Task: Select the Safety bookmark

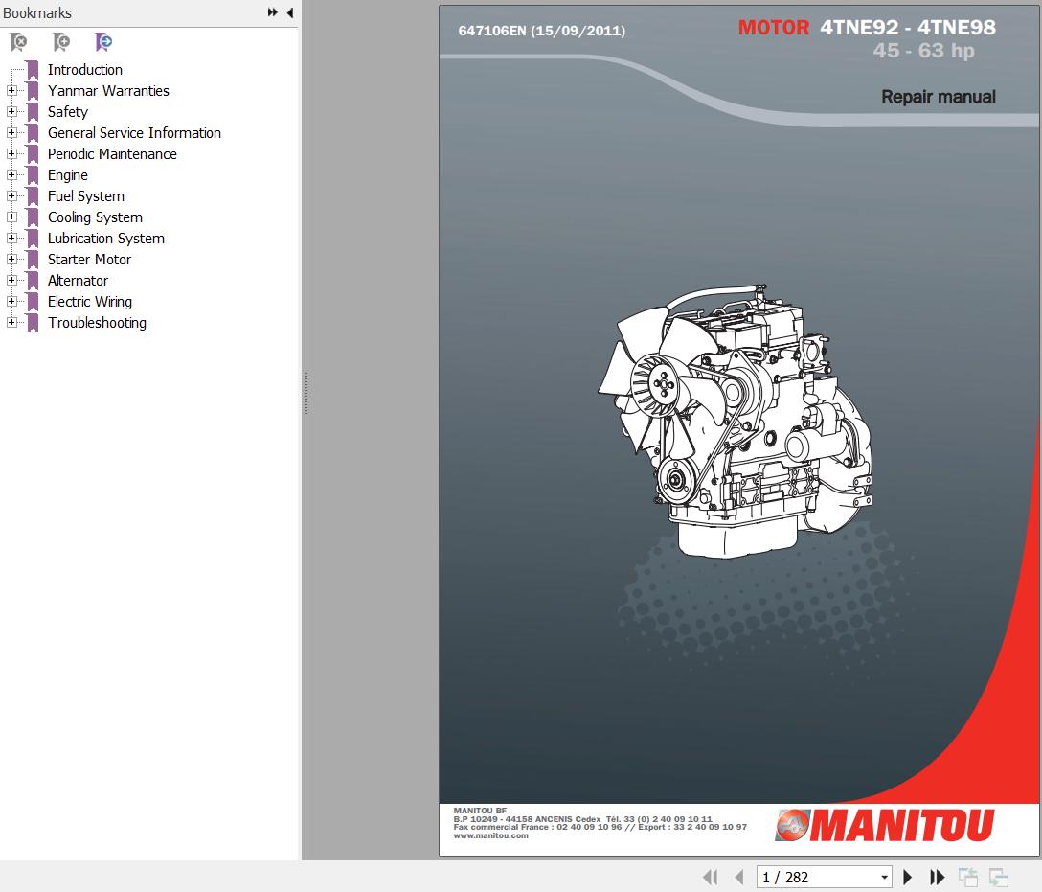Action: pos(68,112)
